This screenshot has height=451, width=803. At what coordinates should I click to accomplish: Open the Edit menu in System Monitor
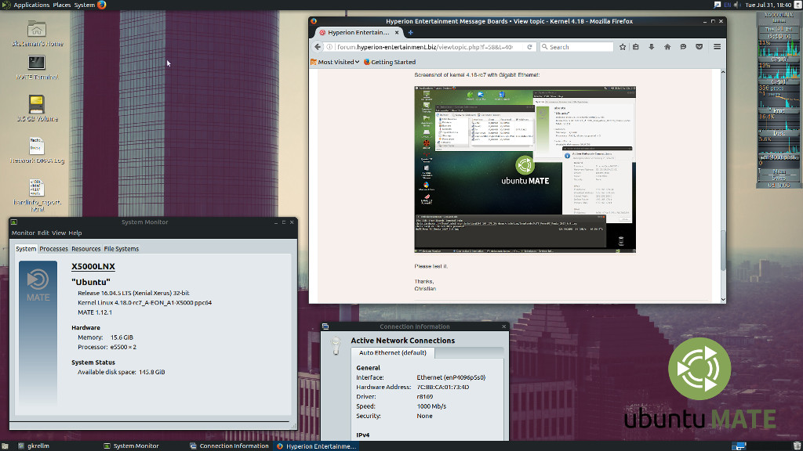[43, 233]
